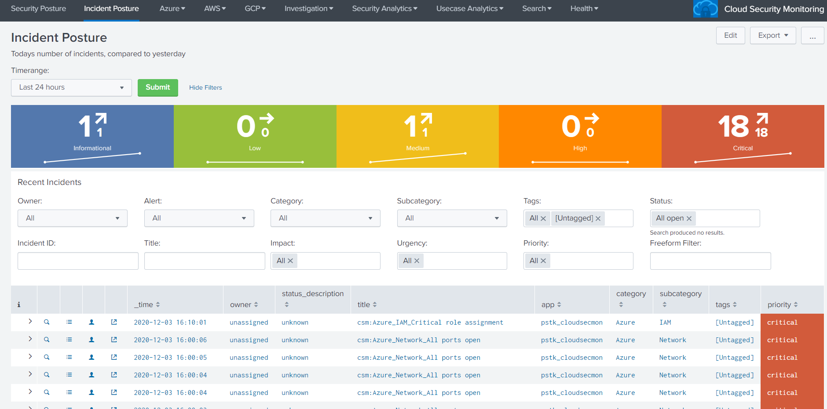
Task: Click the Medium incidents panel
Action: pos(417,136)
